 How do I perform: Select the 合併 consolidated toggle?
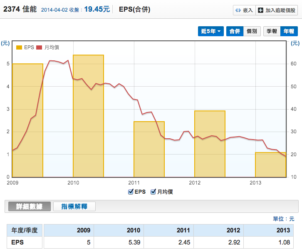tap(235, 31)
